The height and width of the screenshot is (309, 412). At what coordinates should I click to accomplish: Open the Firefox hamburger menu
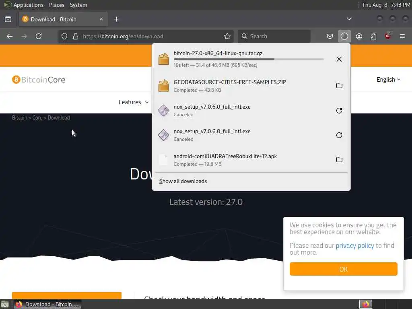[402, 36]
